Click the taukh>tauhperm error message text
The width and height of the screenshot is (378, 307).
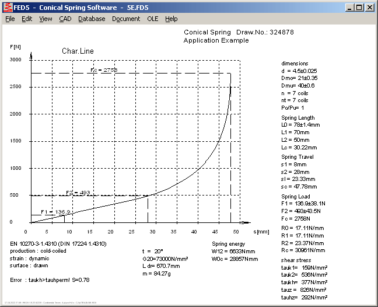click(49, 280)
